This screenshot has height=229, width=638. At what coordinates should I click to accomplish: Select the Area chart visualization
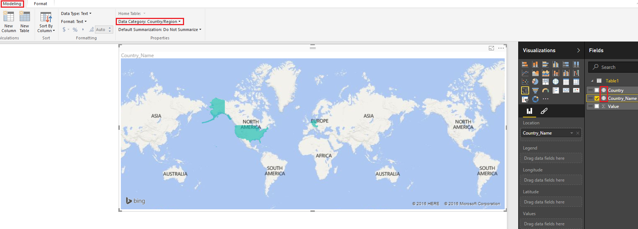coord(535,73)
